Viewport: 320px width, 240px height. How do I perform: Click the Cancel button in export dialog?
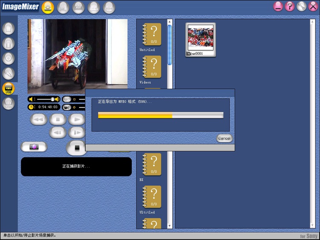(x=224, y=138)
